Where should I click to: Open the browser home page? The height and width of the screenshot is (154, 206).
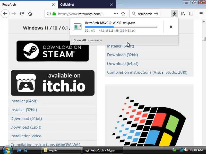(30, 14)
